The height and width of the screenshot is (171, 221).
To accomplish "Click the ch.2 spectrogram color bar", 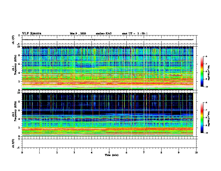I will coord(202,118).
